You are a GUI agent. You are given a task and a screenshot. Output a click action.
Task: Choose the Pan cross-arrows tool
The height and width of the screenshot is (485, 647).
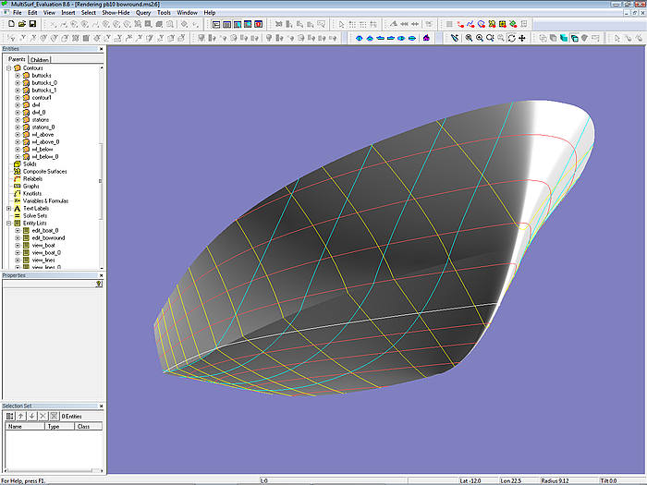point(522,38)
